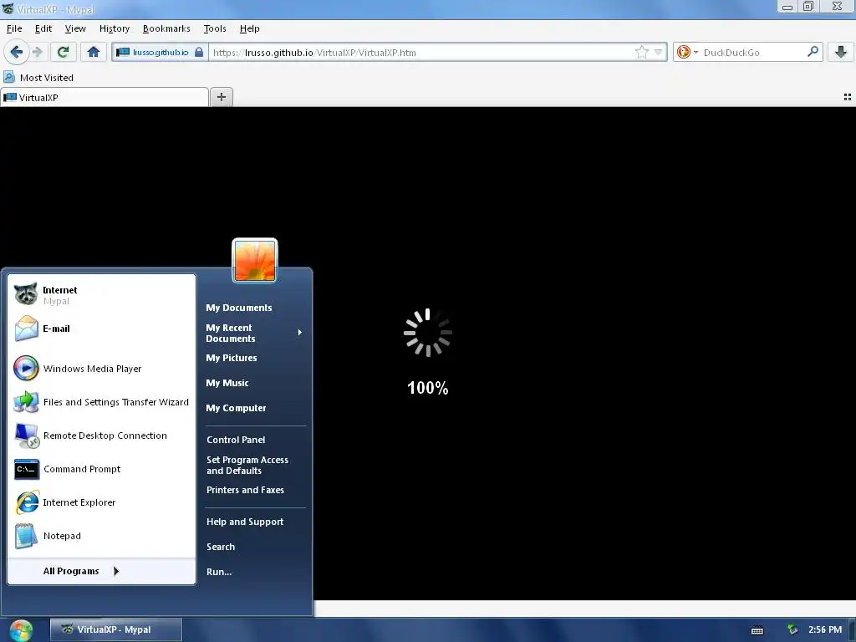This screenshot has width=856, height=642.
Task: Click the list all tabs grid icon
Action: 848,97
